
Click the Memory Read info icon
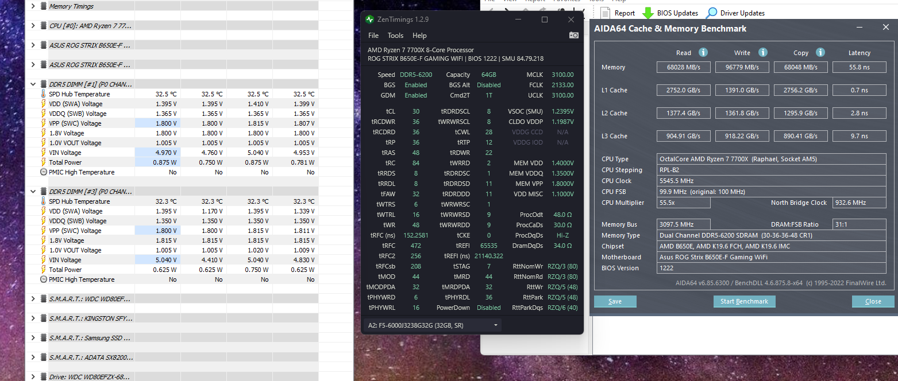[x=703, y=52]
